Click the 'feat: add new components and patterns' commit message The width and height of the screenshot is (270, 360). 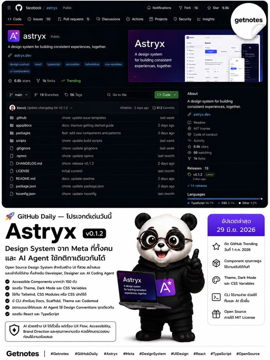(x=91, y=133)
